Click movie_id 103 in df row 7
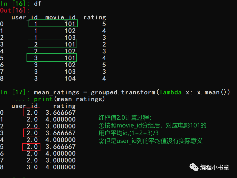Screen dimensions: 237x178 click(70, 71)
